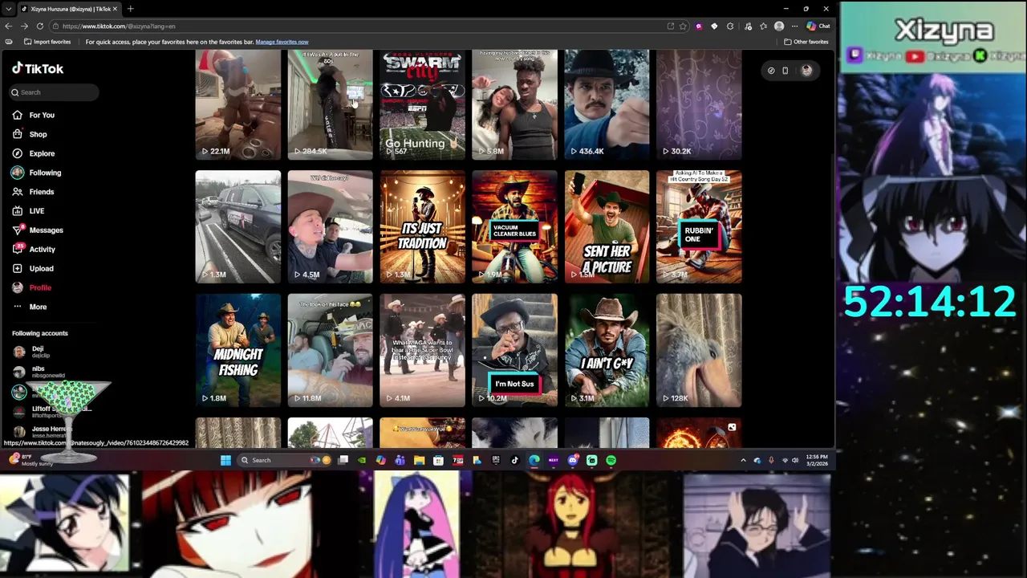The image size is (1027, 578).
Task: Open the taskbar clock and date
Action: [x=817, y=460]
